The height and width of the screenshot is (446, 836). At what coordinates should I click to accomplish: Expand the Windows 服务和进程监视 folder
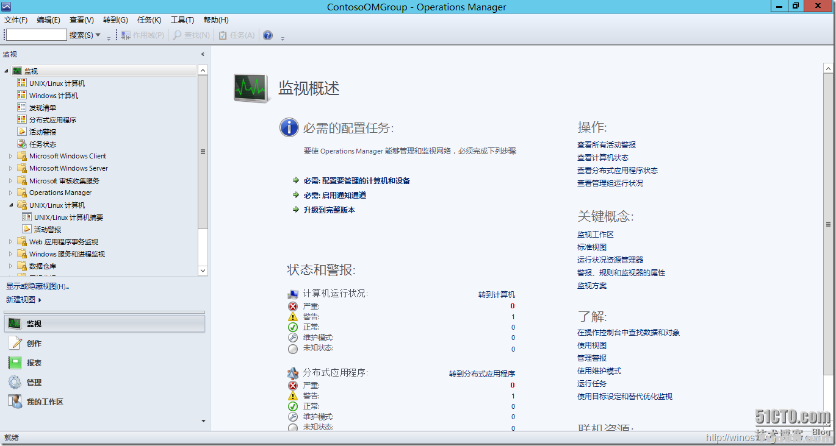click(x=11, y=254)
